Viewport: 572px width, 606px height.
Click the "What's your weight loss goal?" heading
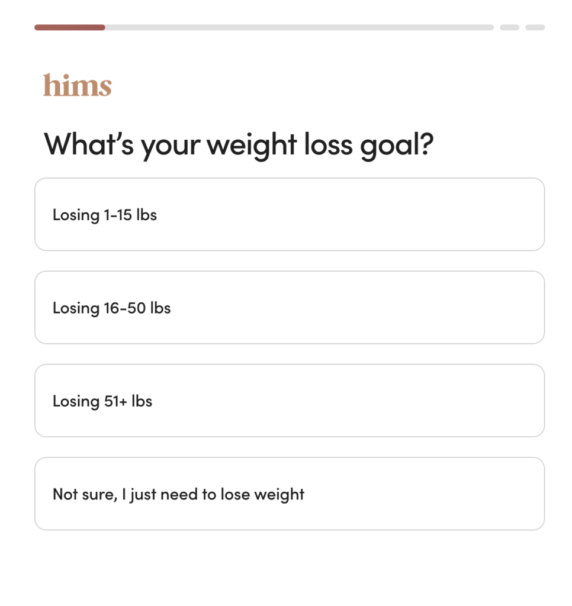pos(239,145)
